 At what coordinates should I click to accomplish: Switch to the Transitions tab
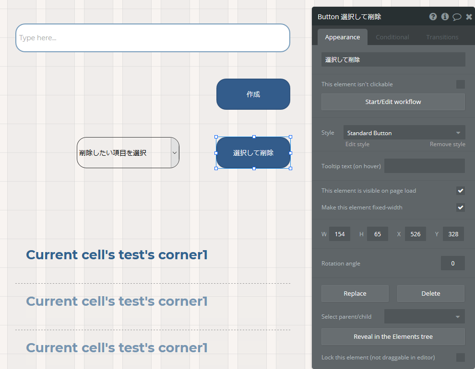click(442, 37)
